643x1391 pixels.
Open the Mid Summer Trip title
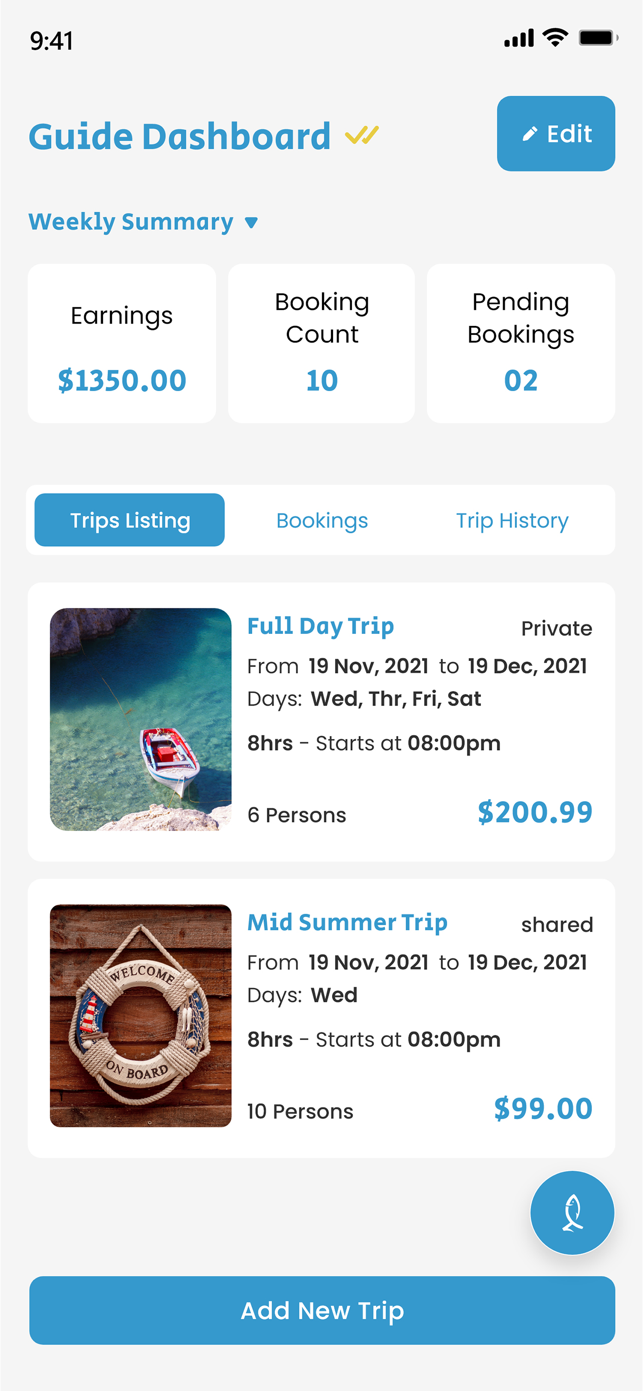[x=347, y=922]
